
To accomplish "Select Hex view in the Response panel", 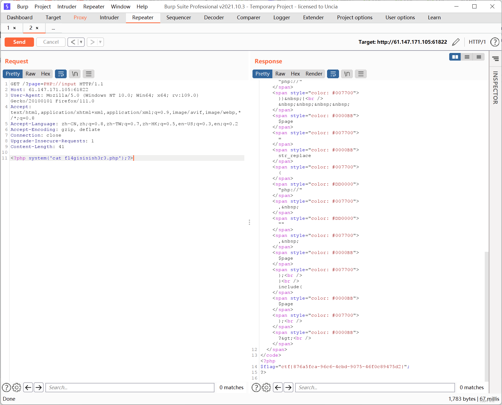I will tap(295, 74).
